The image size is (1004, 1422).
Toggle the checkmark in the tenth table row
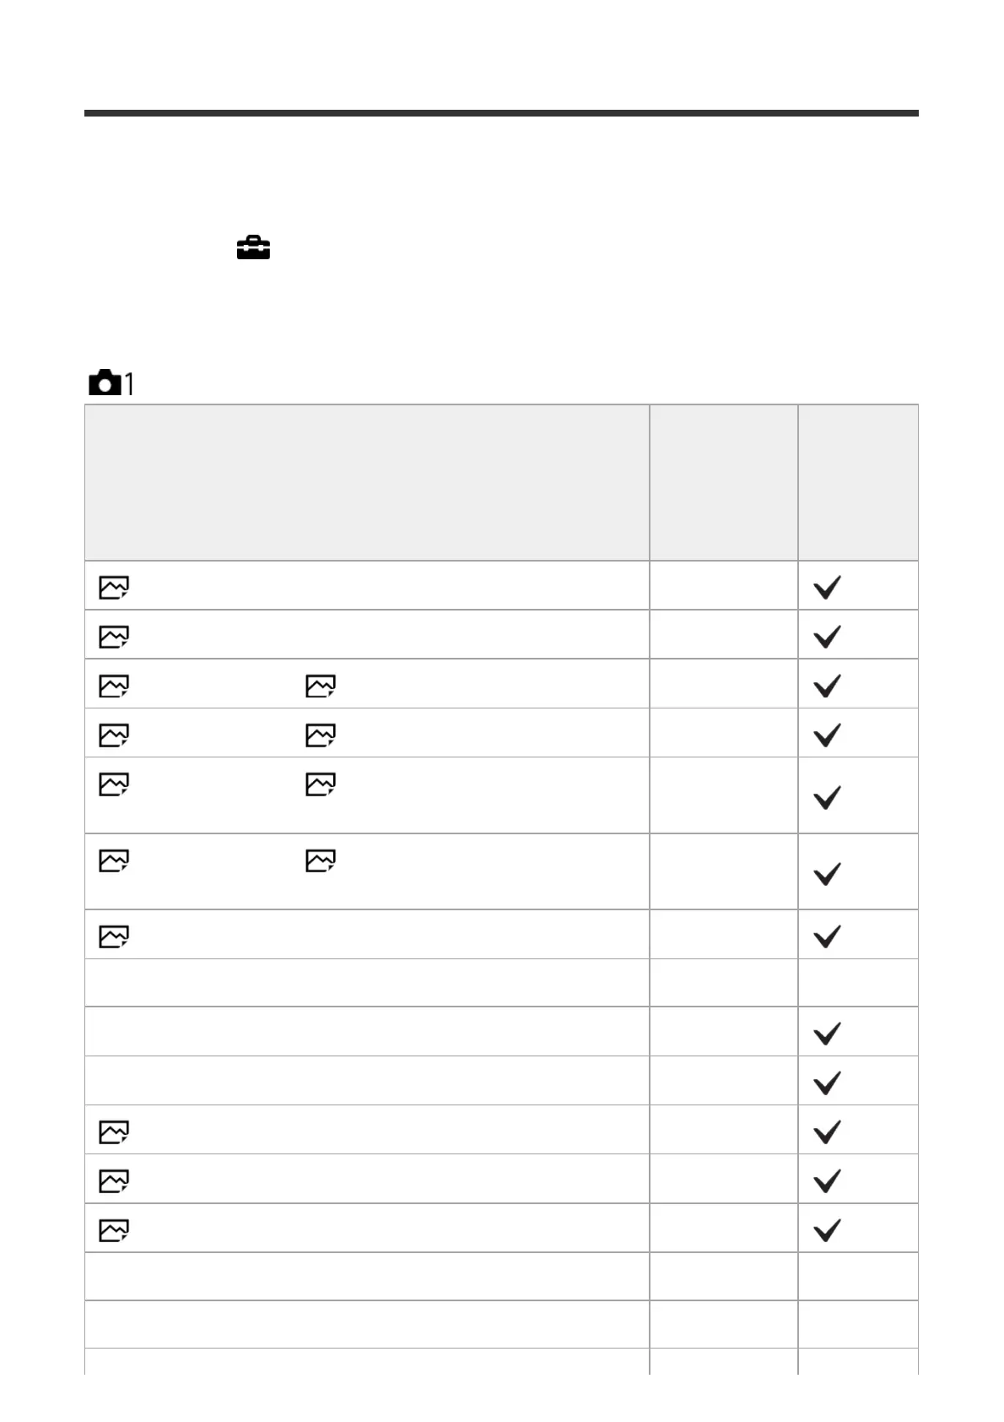pos(827,1082)
